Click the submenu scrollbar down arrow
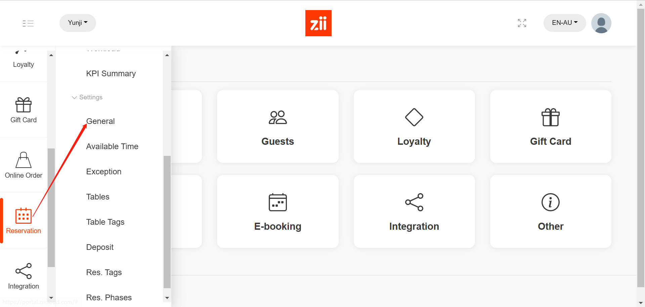 pos(167,298)
